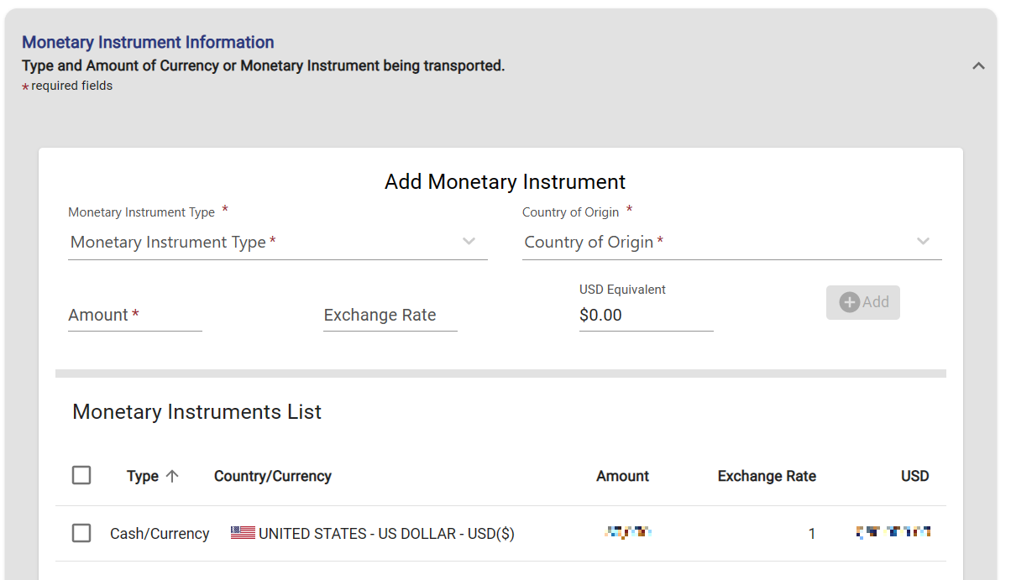1011x580 pixels.
Task: Click the Exchange Rate input field
Action: pos(390,316)
